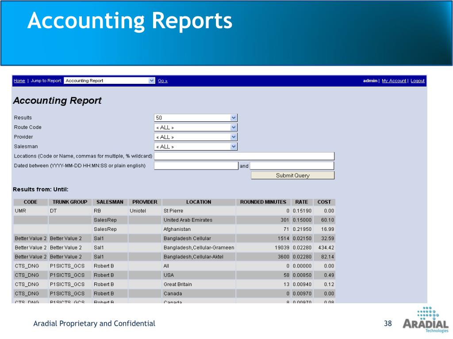The image size is (453, 339).
Task: Click the Afghanistan location cell
Action: click(199, 229)
